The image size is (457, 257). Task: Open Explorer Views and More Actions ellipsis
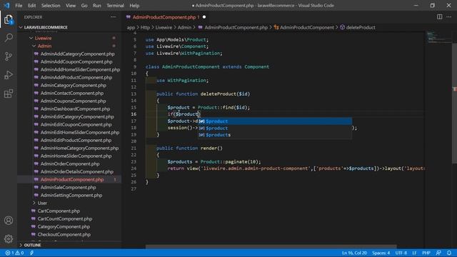point(113,17)
